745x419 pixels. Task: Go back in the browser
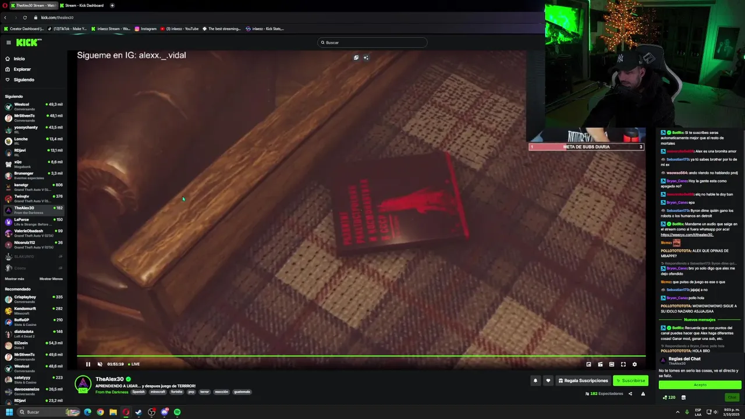[5, 17]
